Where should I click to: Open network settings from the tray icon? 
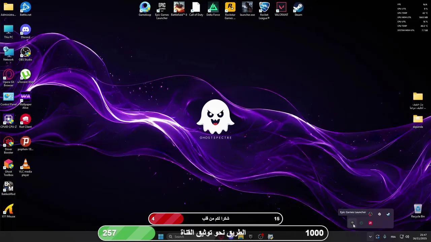(402, 237)
